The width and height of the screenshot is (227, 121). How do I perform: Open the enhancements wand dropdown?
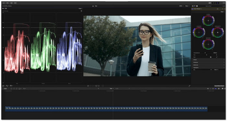[7, 86]
